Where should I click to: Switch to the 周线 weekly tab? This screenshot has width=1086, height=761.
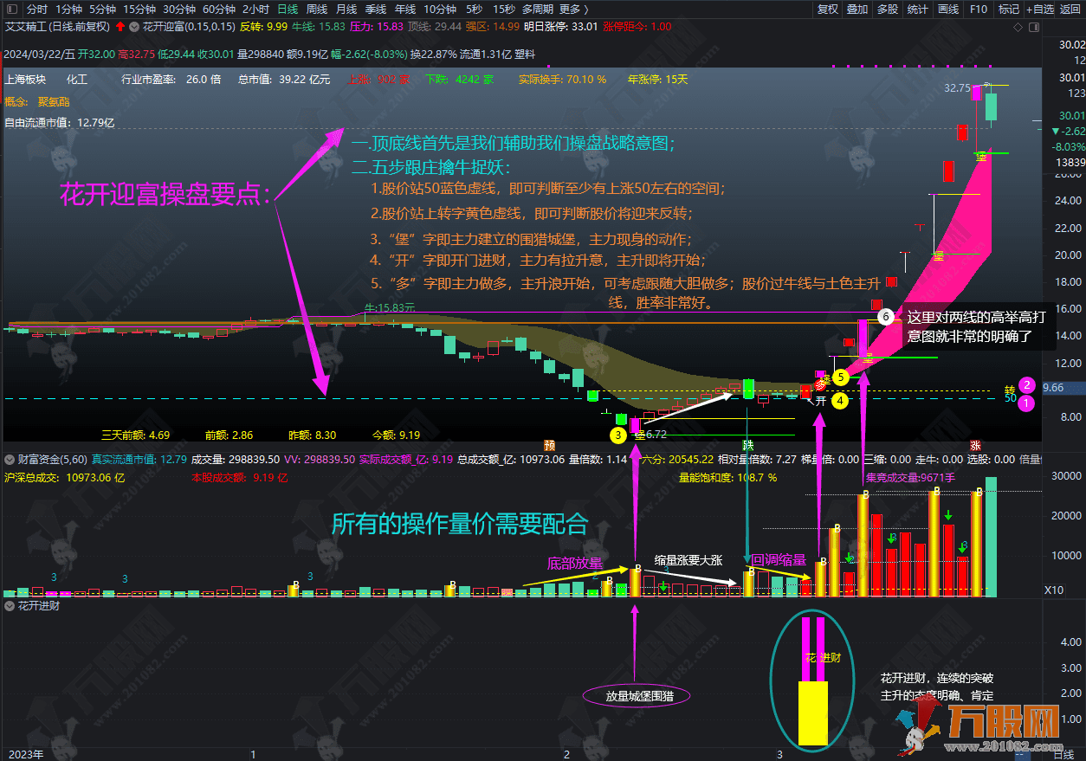(x=316, y=10)
